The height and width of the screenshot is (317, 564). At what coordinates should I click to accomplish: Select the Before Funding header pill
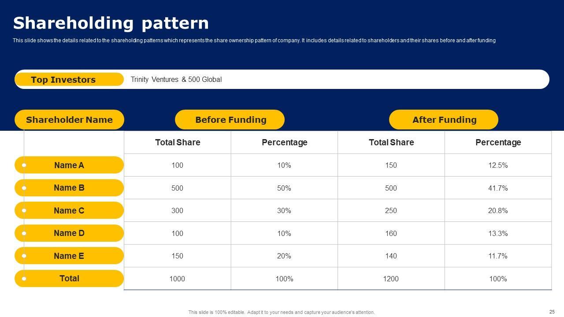tap(230, 120)
